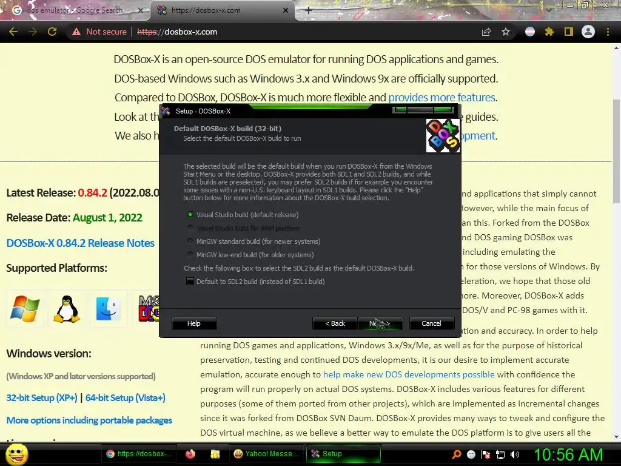Click the < Back button in setup
The width and height of the screenshot is (621, 466).
(x=335, y=323)
